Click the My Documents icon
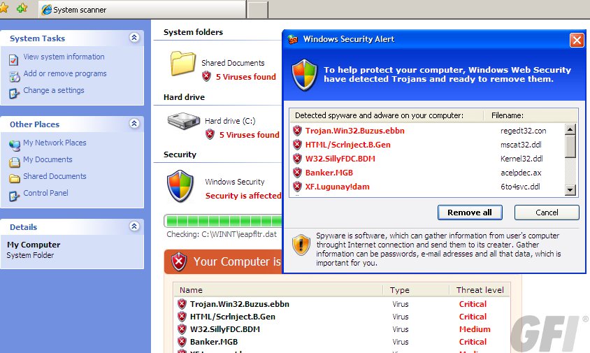 pyautogui.click(x=14, y=162)
